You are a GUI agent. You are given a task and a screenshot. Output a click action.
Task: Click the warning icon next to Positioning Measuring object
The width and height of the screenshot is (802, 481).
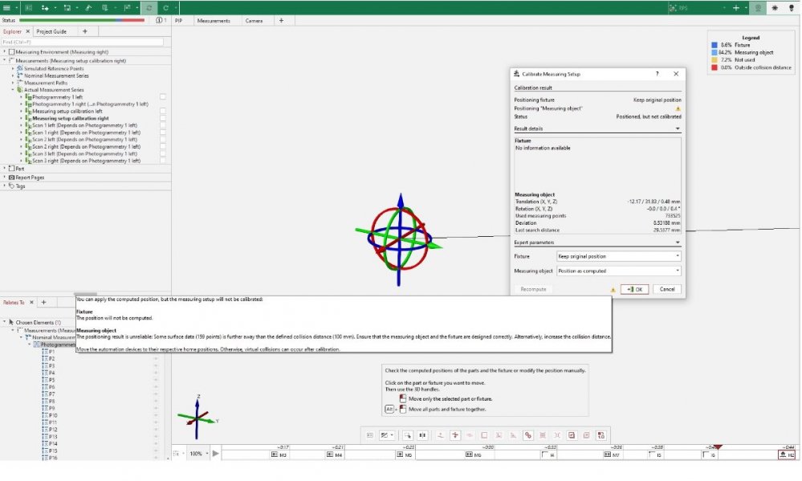pos(678,108)
